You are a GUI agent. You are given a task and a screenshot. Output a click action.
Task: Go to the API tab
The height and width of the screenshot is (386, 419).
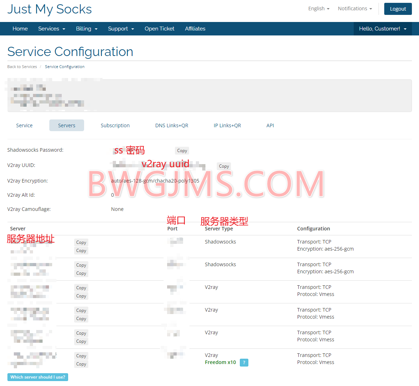(x=270, y=125)
